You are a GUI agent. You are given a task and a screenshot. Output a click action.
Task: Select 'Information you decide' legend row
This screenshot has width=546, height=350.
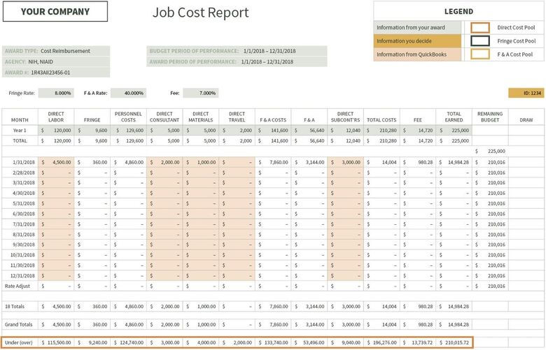click(417, 41)
